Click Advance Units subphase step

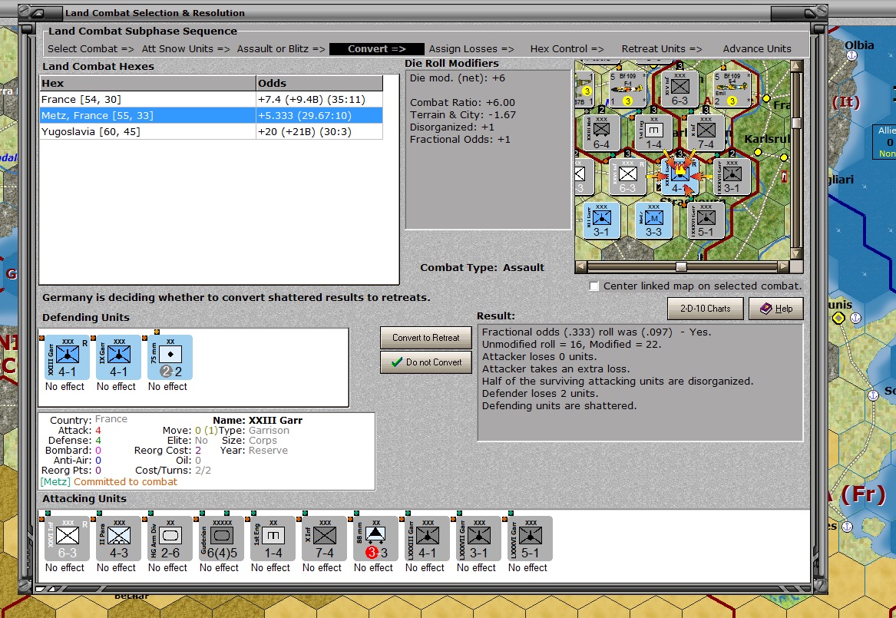(757, 49)
